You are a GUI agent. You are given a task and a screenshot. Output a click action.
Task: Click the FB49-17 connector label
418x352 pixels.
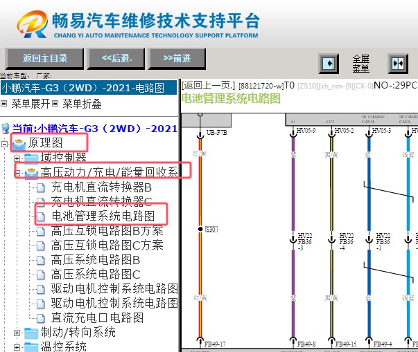pos(215,344)
